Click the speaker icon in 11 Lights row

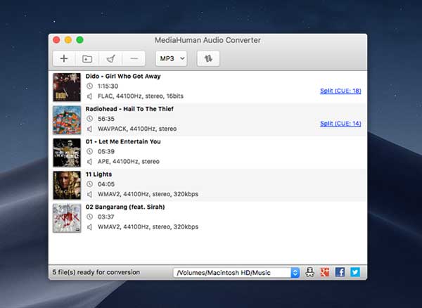(x=89, y=194)
